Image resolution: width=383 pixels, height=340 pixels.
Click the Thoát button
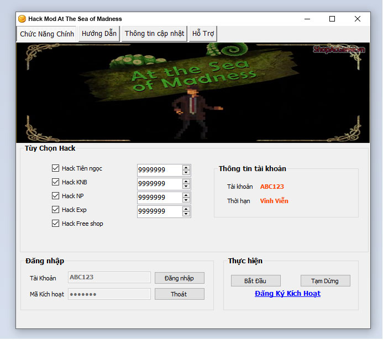179,294
